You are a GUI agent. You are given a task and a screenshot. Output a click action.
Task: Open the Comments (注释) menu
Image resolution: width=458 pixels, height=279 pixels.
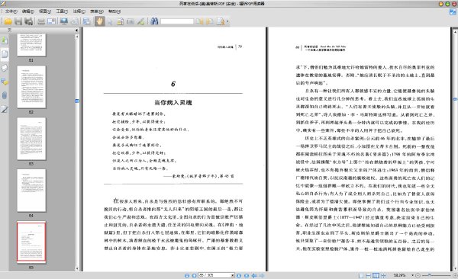[79, 11]
